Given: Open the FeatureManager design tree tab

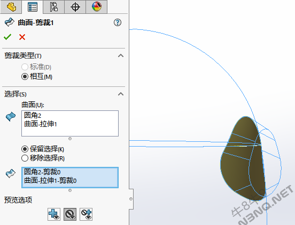Looking at the screenshot, I should [x=11, y=7].
